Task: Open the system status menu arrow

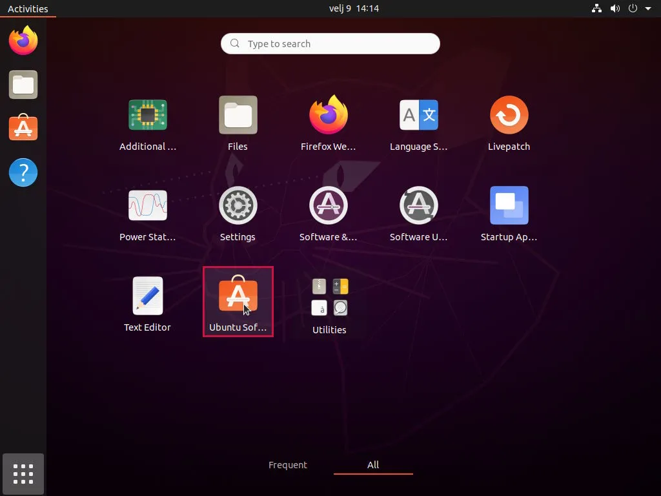Action: pyautogui.click(x=648, y=8)
